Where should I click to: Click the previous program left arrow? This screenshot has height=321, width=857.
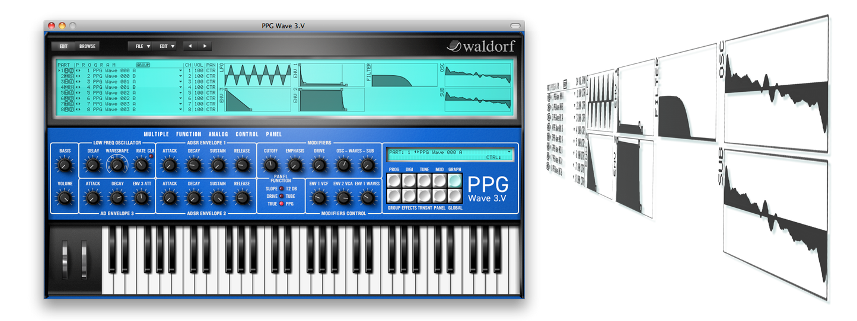(190, 46)
